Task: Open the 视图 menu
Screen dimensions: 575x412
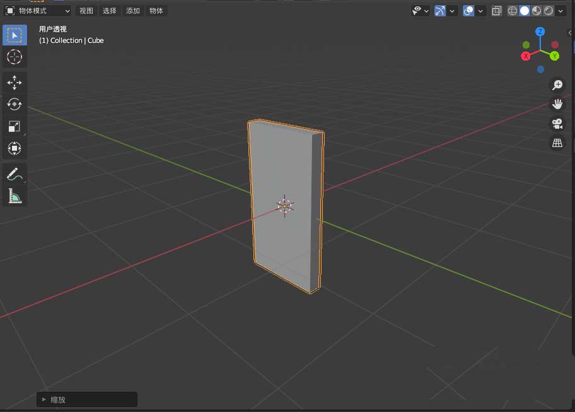Action: point(86,11)
